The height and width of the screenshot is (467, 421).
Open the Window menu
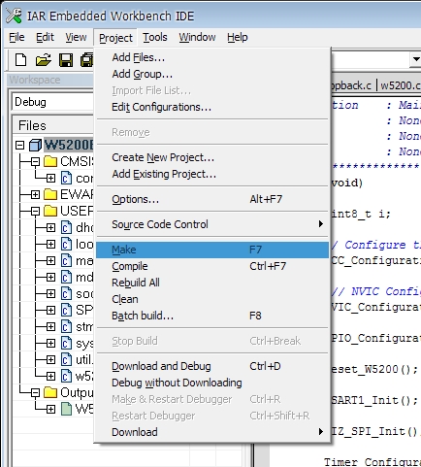(197, 37)
